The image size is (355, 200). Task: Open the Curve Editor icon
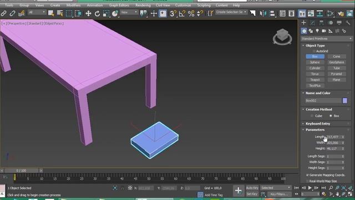tap(311, 13)
